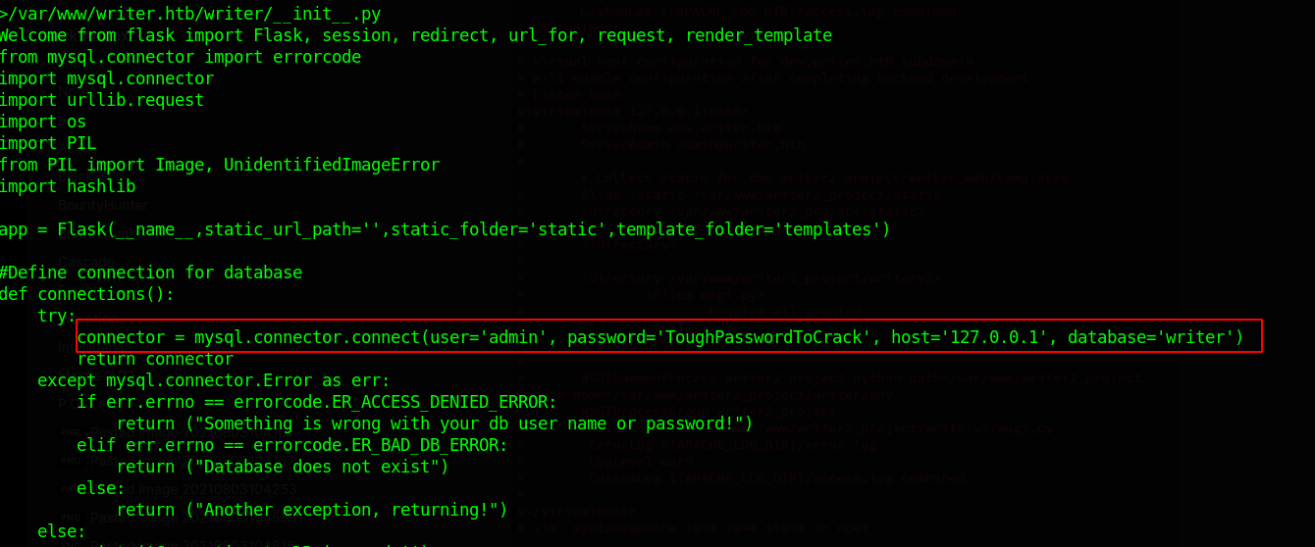Select the Cascade entry in the sidebar

pyautogui.click(x=86, y=262)
